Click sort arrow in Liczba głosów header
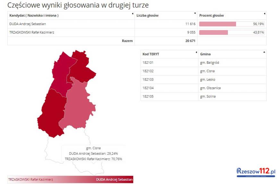Screen dimensions: 277x184 tap(195, 14)
